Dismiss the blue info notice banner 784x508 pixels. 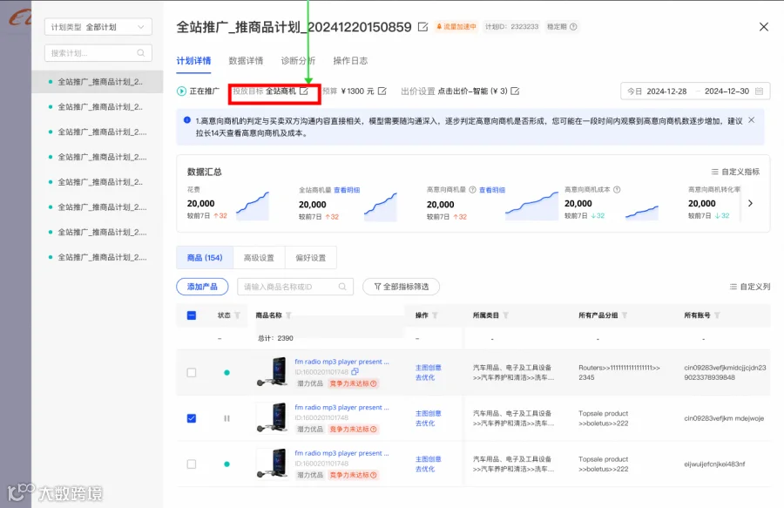[751, 120]
